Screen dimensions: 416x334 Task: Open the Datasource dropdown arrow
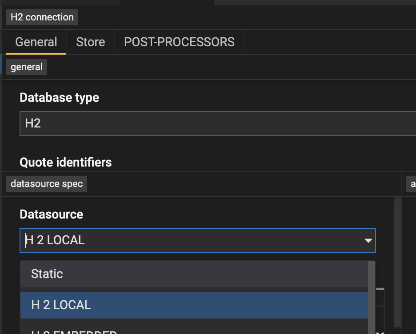pyautogui.click(x=368, y=240)
